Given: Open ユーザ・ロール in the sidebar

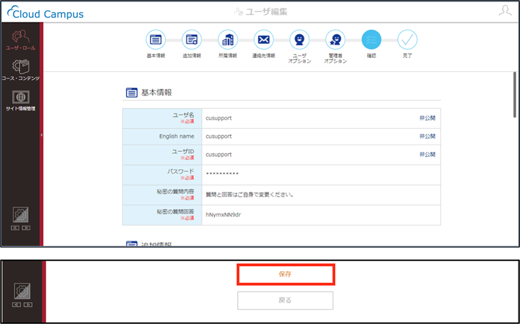Looking at the screenshot, I should click(21, 40).
